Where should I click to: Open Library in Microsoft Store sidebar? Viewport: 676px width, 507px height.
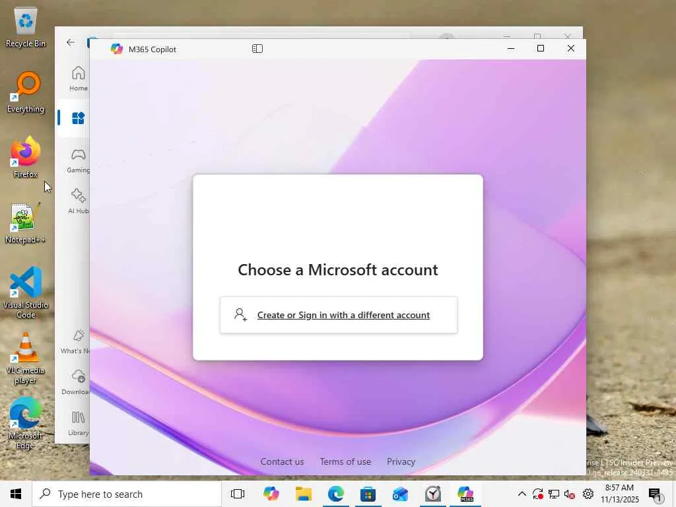click(x=78, y=423)
